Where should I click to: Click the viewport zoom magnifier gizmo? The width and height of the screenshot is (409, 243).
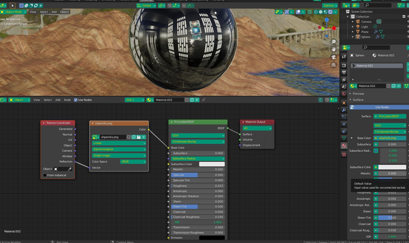[334, 41]
